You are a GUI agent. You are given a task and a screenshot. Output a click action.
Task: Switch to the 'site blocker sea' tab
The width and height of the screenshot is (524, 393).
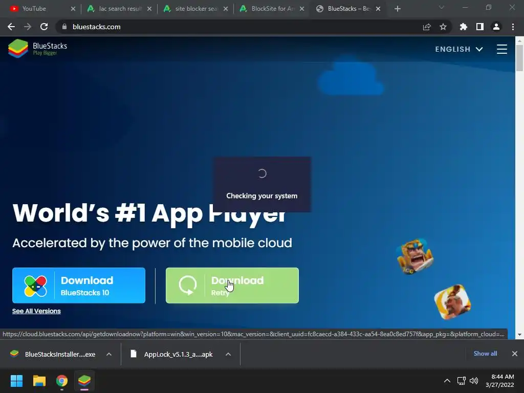(195, 9)
